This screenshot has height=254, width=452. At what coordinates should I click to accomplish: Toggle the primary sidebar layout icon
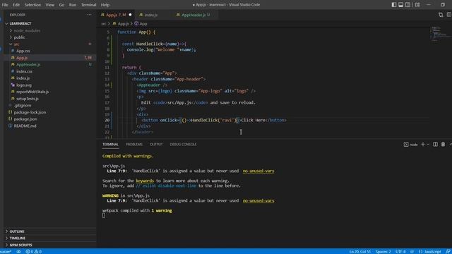(x=394, y=5)
